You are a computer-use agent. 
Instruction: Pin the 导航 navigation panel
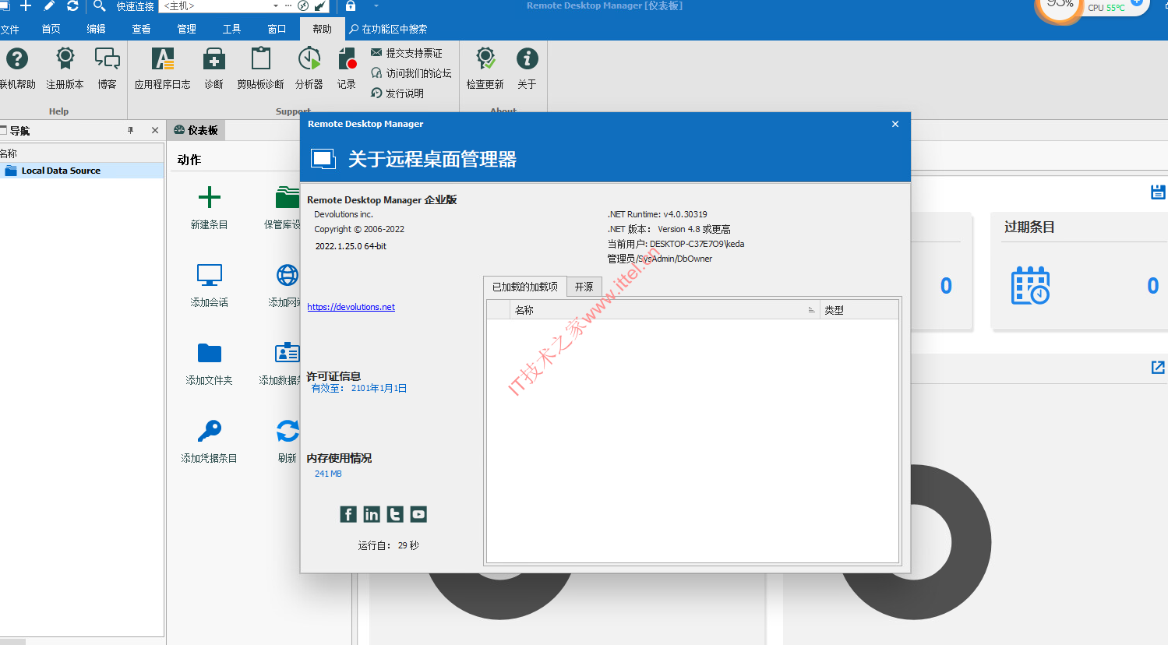point(130,130)
